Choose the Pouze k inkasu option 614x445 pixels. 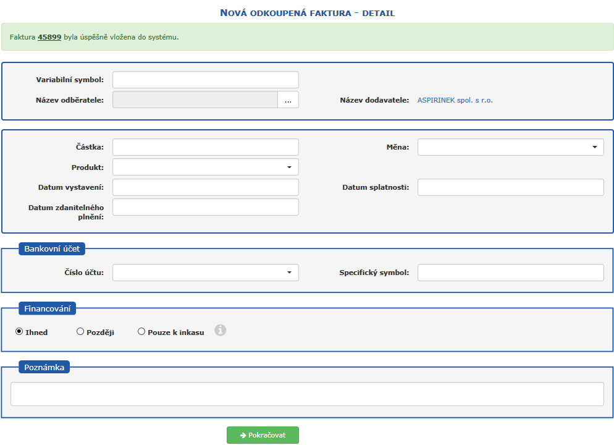point(141,331)
